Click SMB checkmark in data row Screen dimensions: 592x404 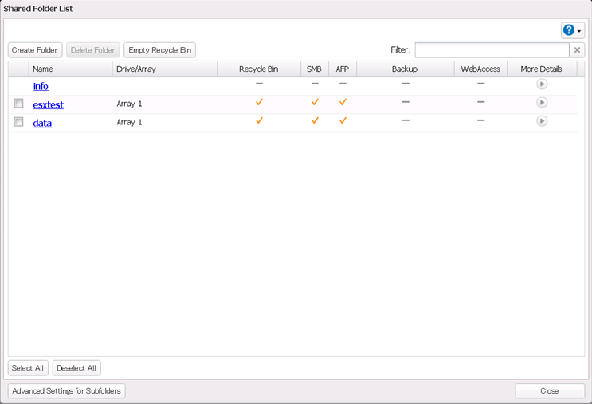315,121
